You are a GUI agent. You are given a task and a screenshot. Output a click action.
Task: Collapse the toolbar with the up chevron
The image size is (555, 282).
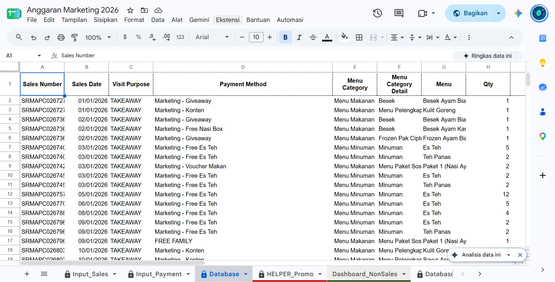[511, 37]
